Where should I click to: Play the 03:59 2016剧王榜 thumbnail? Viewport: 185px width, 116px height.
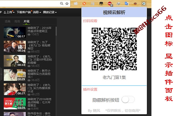click(15, 104)
